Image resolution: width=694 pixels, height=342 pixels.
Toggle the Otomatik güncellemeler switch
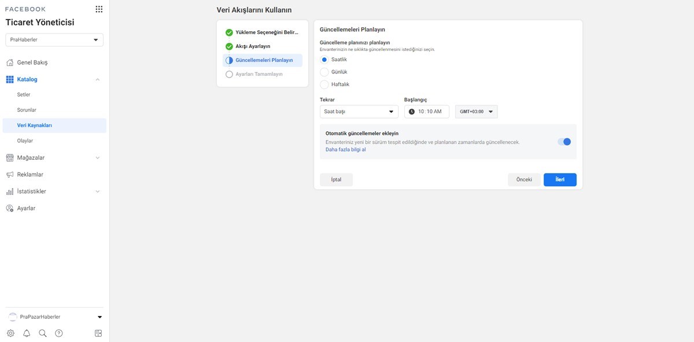click(564, 142)
